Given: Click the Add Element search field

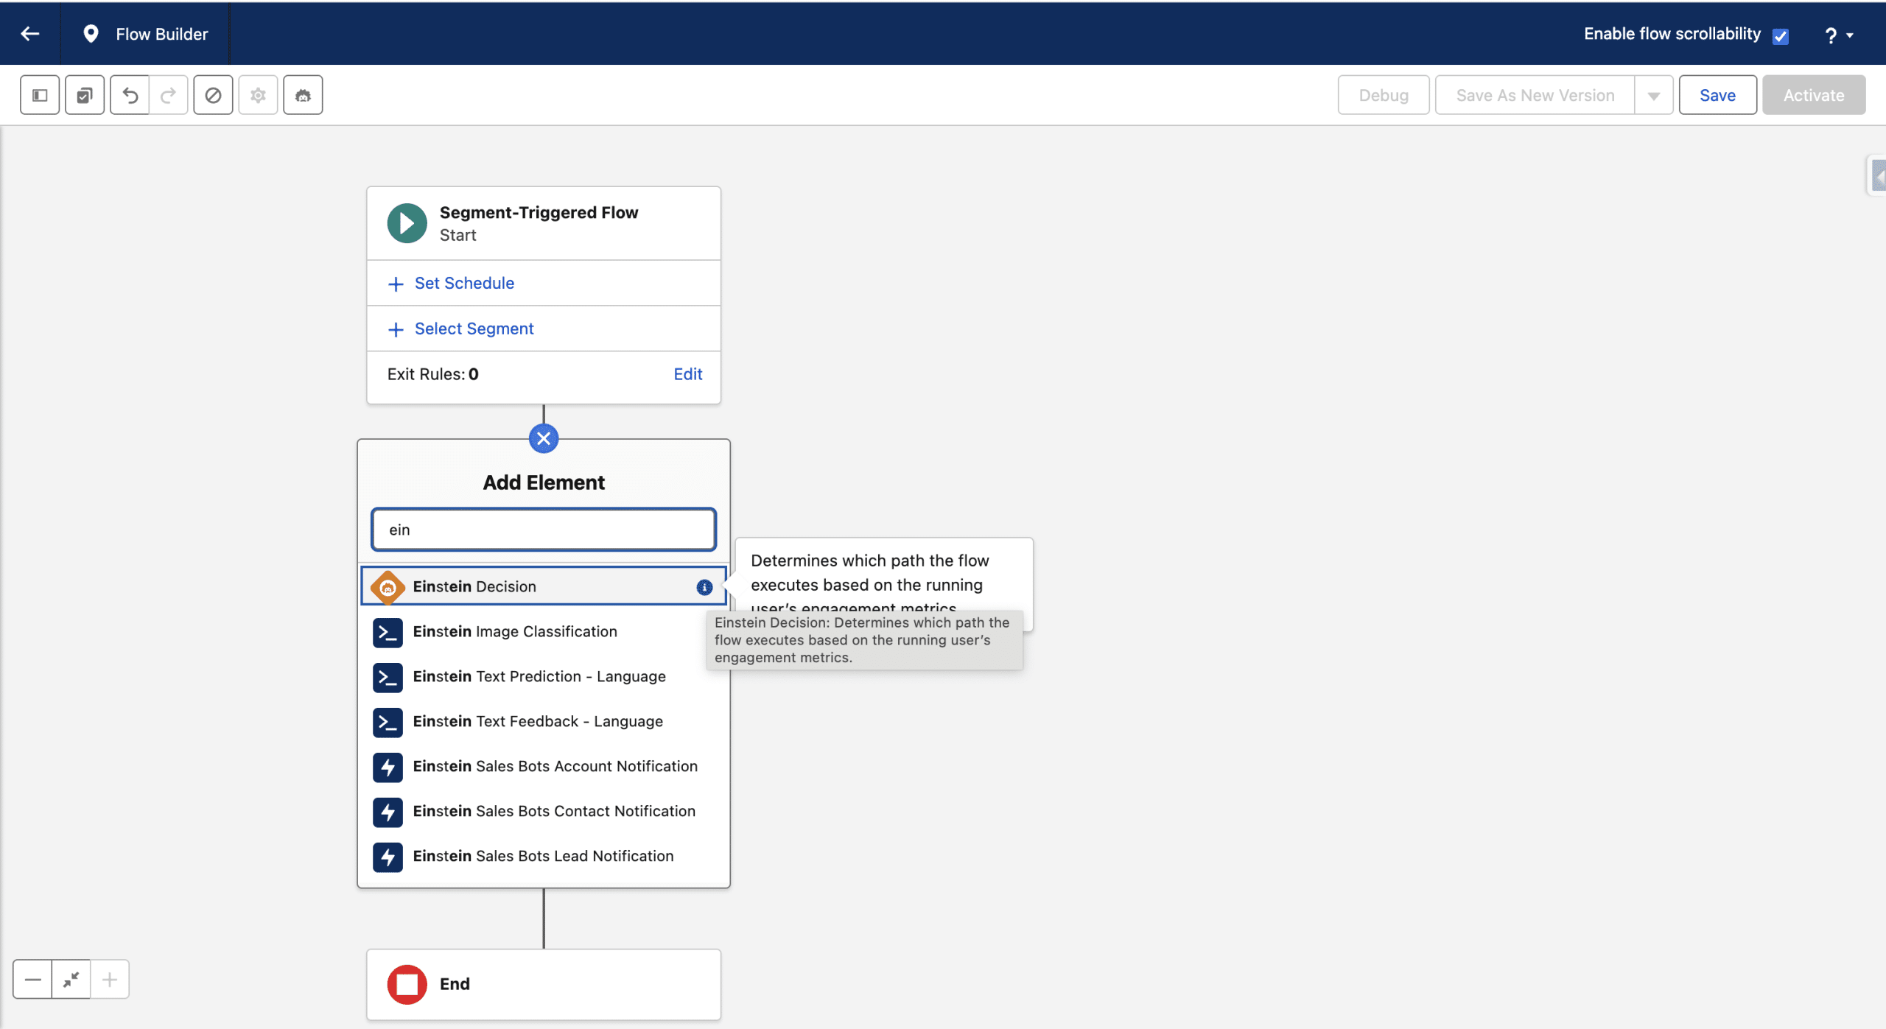Looking at the screenshot, I should point(544,530).
